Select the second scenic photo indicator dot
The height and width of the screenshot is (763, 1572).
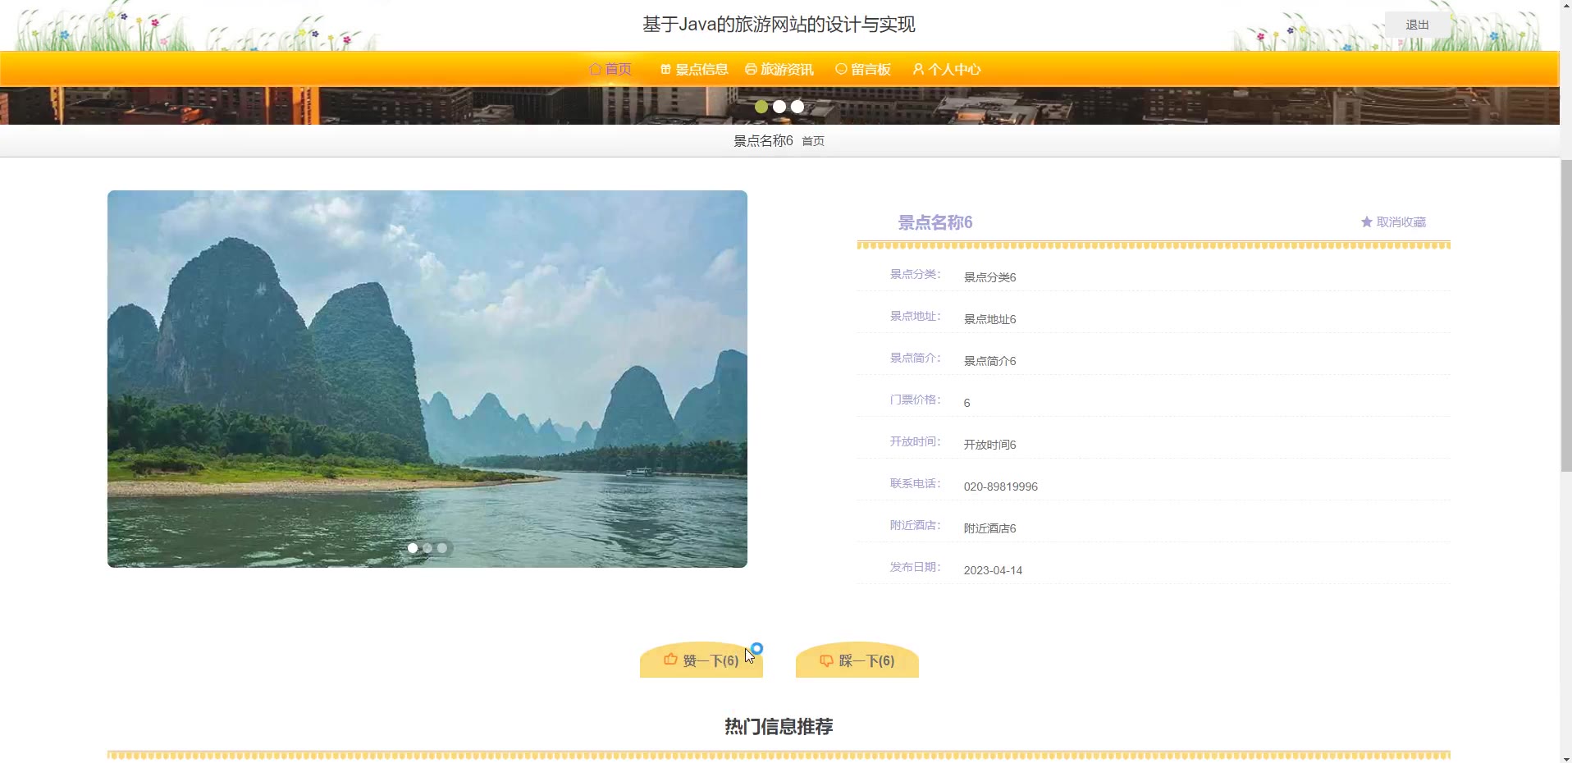point(427,548)
